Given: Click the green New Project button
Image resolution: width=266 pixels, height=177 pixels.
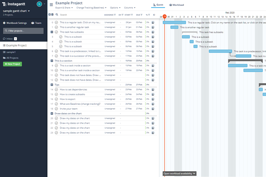Looking at the screenshot, I should (x=12, y=64).
